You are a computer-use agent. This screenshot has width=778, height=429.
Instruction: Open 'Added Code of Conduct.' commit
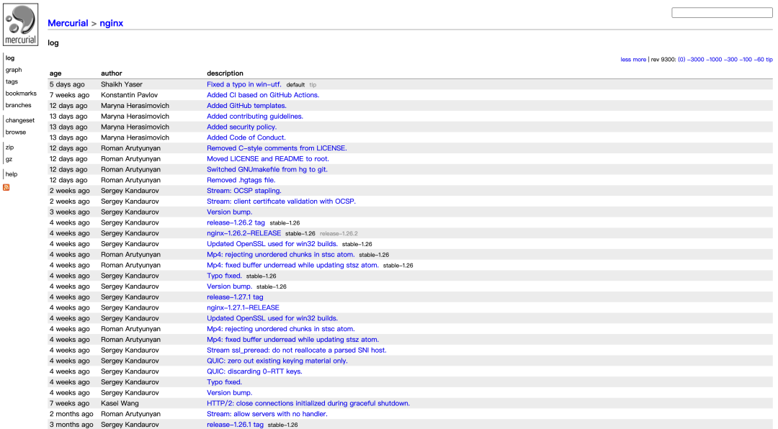coord(246,138)
